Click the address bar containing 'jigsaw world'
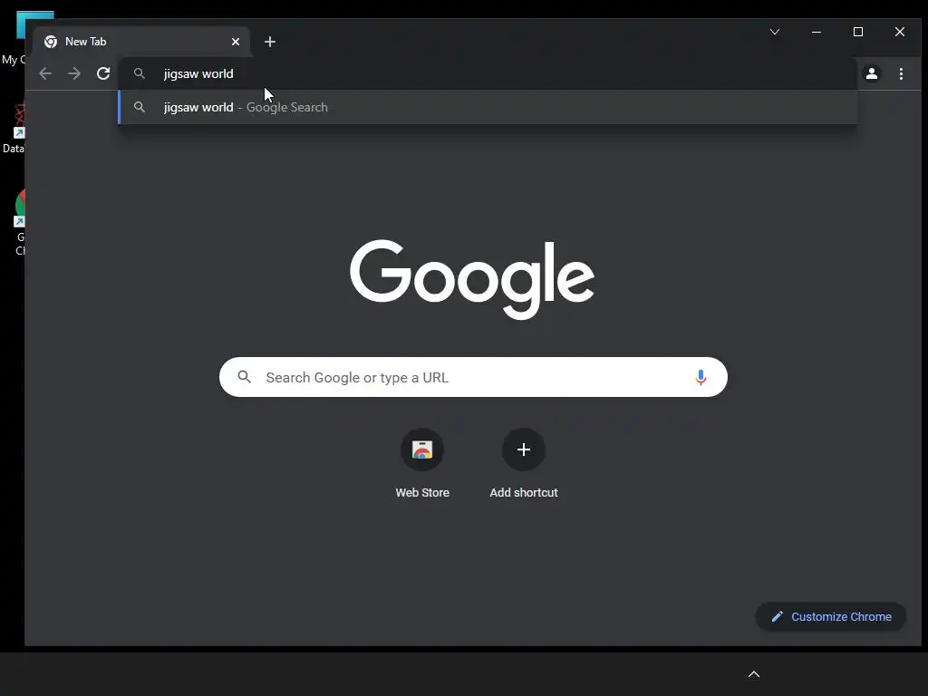This screenshot has width=928, height=696. coord(488,73)
